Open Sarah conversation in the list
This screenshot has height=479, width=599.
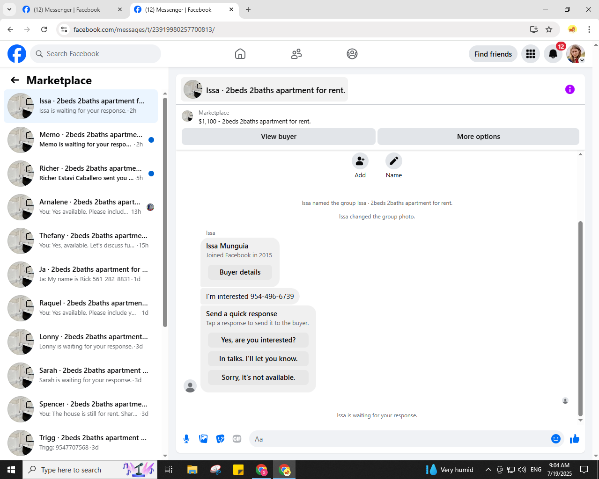pyautogui.click(x=81, y=376)
